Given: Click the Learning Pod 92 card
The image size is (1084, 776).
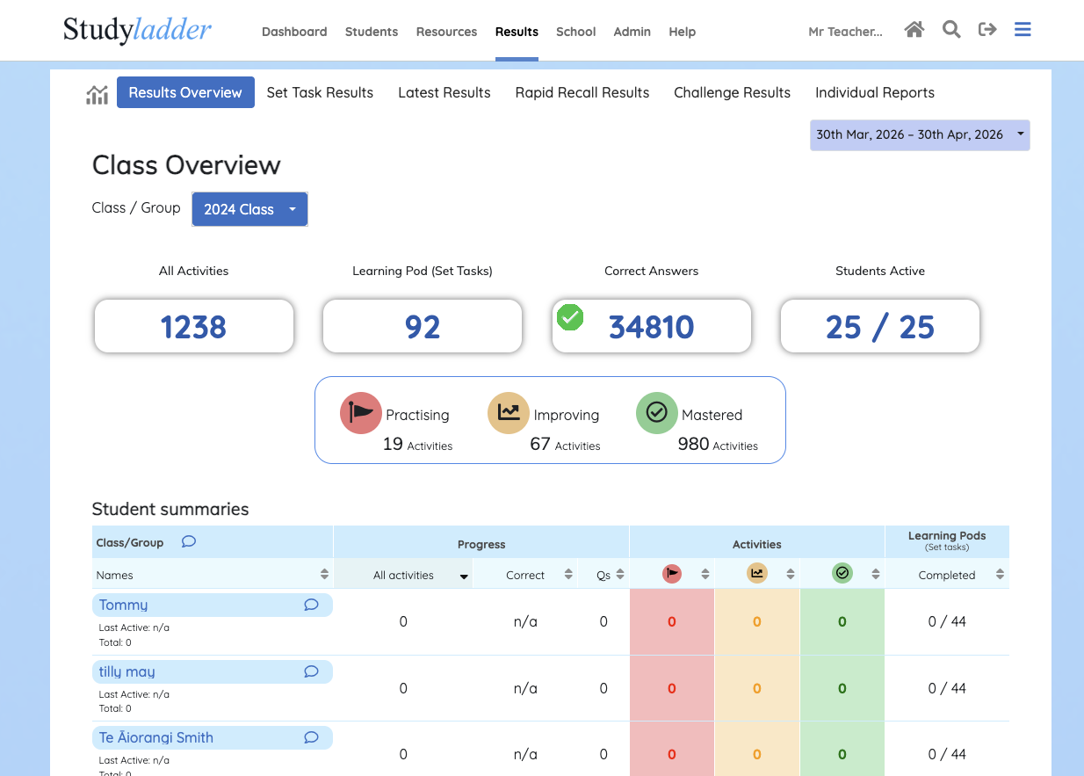Looking at the screenshot, I should tap(423, 326).
